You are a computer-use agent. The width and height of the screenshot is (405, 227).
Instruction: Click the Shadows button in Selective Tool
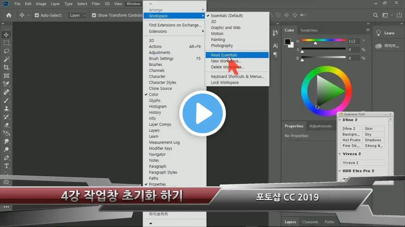[x=374, y=140]
